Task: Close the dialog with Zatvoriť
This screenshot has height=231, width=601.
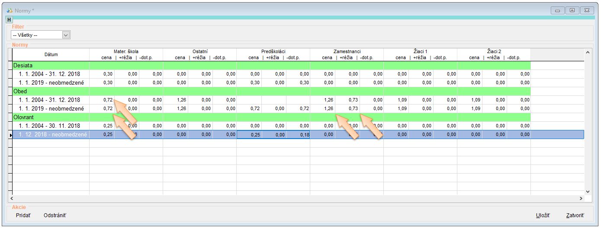Action: point(575,215)
